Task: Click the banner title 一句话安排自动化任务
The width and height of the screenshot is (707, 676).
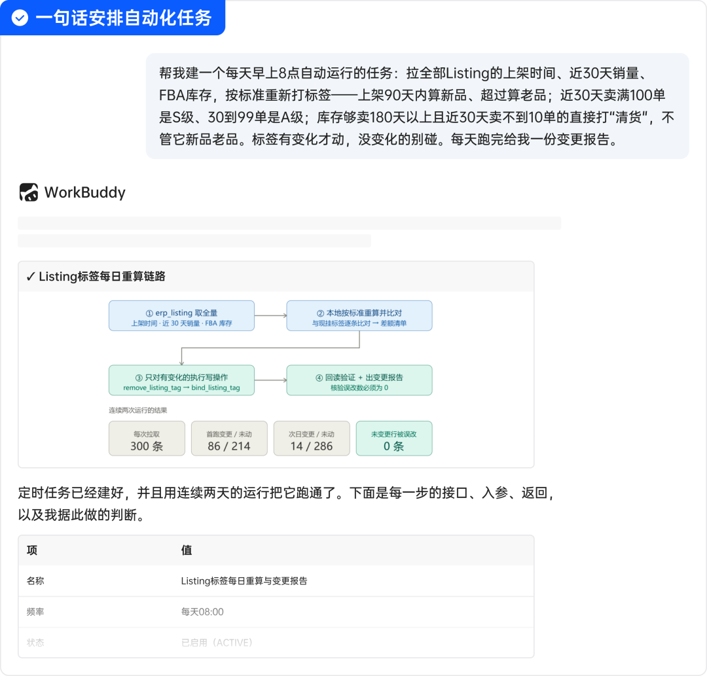Action: pos(124,18)
